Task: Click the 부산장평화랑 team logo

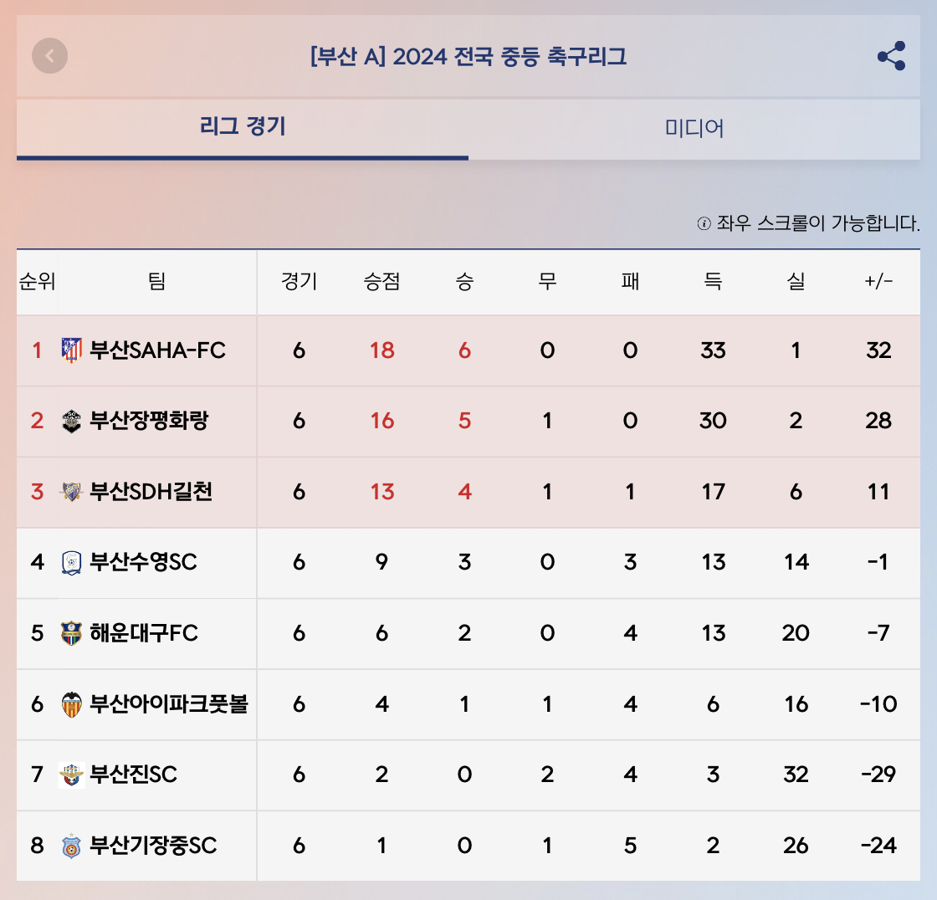Action: click(72, 421)
